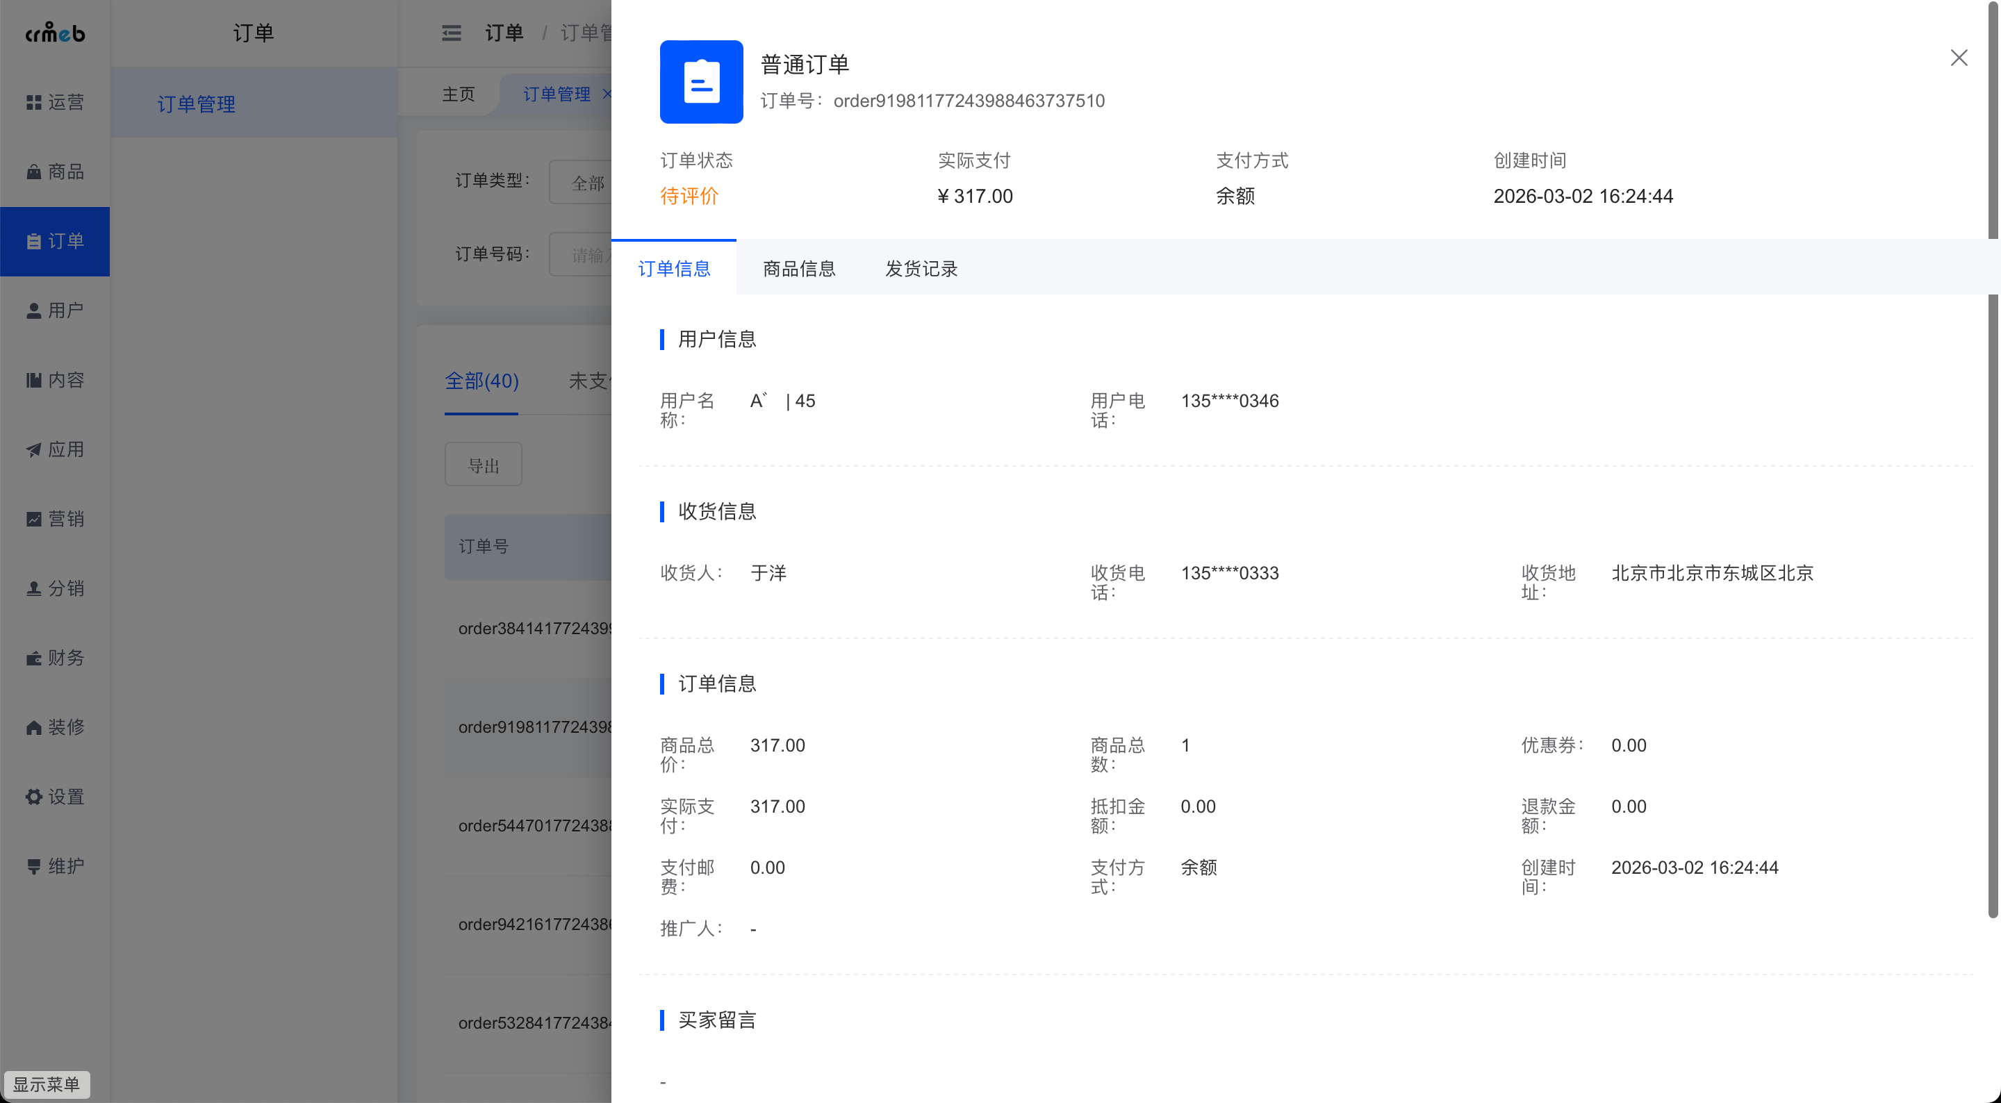
Task: Click the 导出 button
Action: [x=483, y=465]
